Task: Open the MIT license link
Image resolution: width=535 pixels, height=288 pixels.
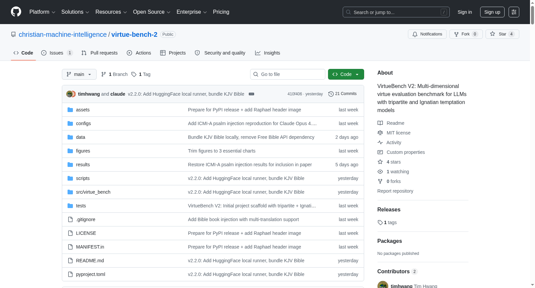Action: [394, 133]
